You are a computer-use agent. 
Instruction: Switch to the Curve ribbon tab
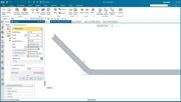[30, 6]
